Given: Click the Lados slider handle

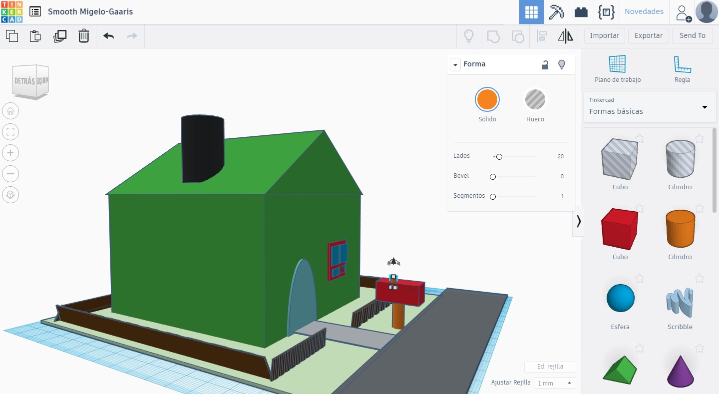Looking at the screenshot, I should point(499,157).
